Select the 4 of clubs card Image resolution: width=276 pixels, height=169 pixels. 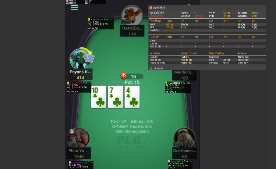coord(132,97)
